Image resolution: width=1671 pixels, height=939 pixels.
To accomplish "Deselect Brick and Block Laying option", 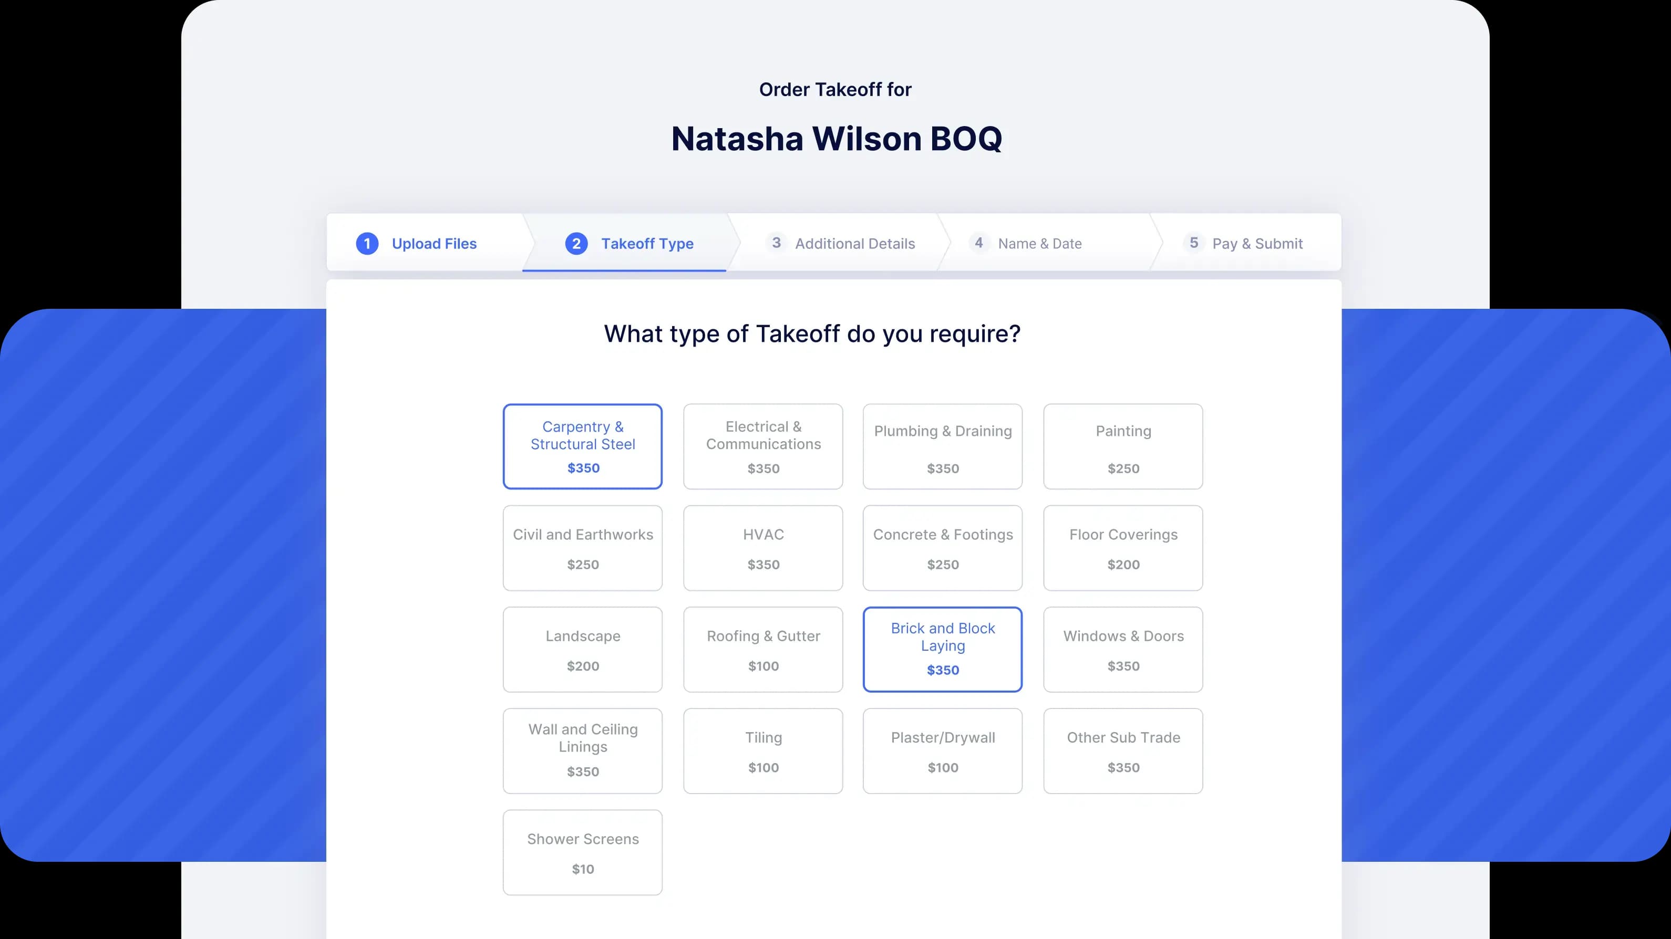I will coord(942,649).
